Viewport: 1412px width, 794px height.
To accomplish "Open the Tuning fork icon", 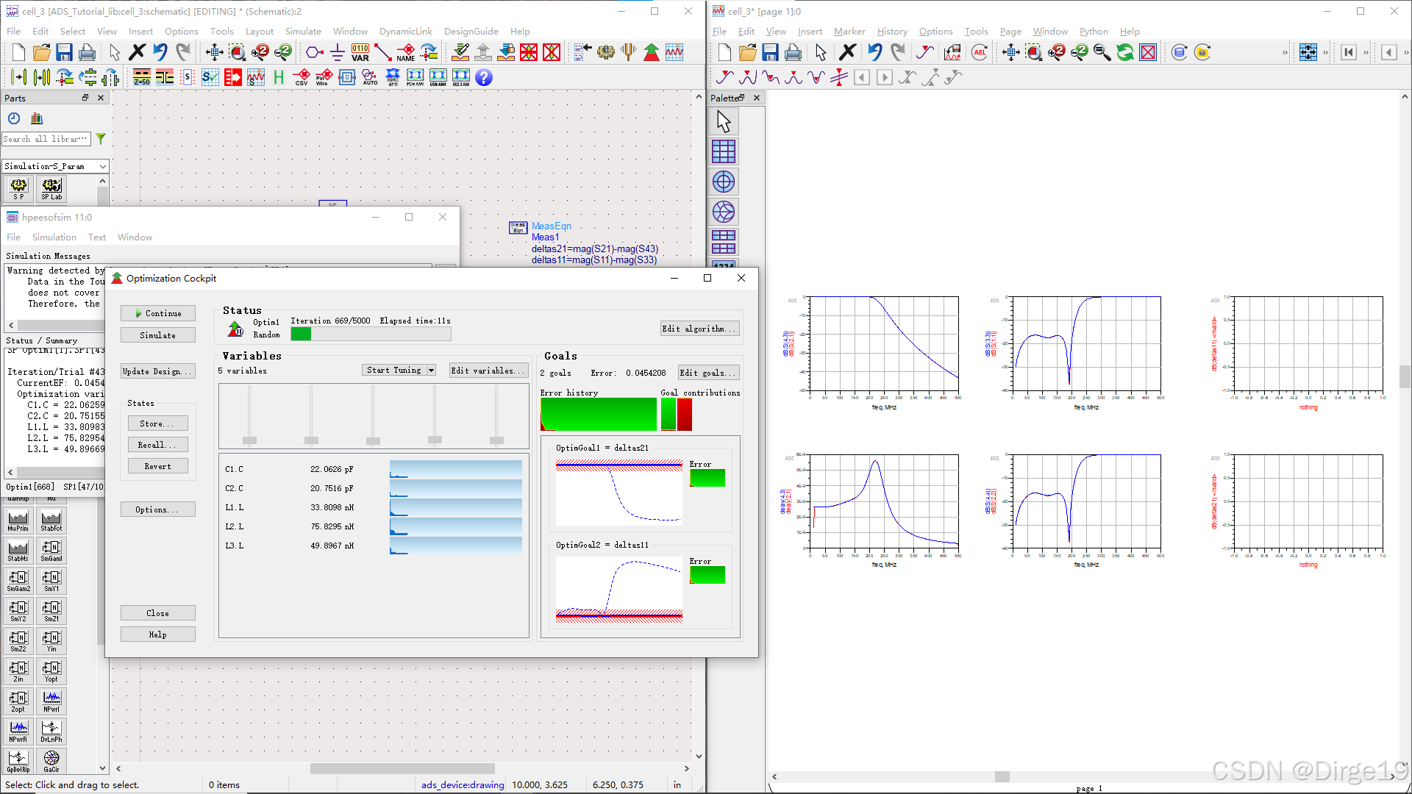I will click(628, 52).
